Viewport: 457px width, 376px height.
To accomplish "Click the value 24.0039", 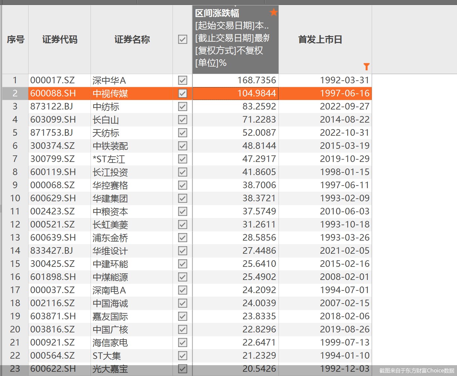I will (259, 303).
